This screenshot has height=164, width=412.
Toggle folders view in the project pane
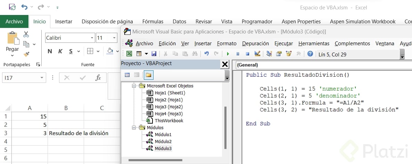[148, 75]
